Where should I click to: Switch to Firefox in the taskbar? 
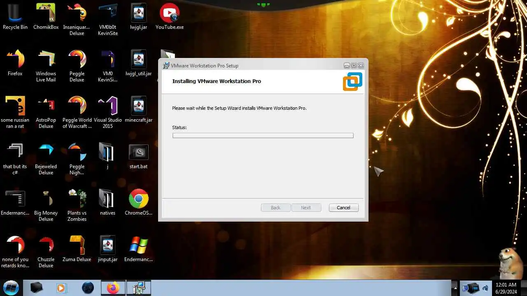coord(113,288)
